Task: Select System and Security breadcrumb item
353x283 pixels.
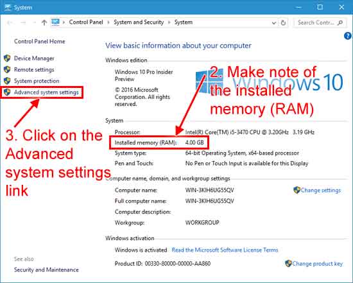Action: 139,22
